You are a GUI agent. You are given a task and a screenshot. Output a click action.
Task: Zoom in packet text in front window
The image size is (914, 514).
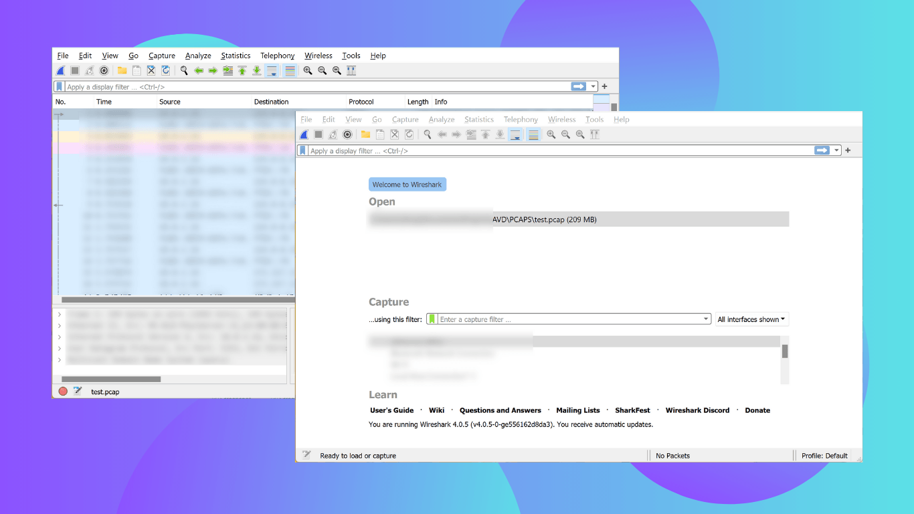click(x=551, y=135)
